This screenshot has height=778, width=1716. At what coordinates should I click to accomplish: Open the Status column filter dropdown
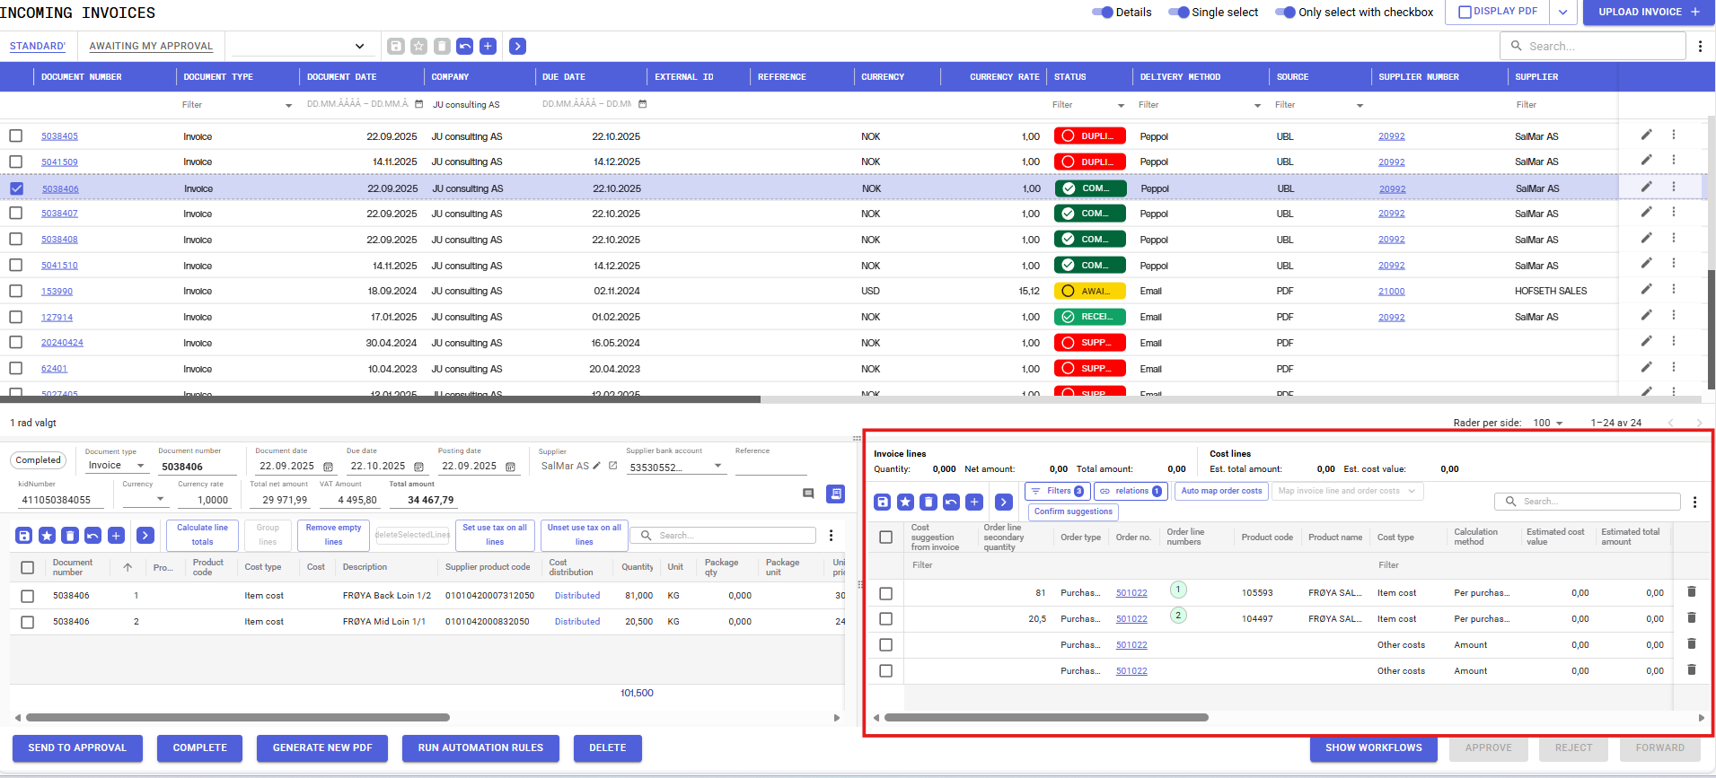click(x=1121, y=105)
